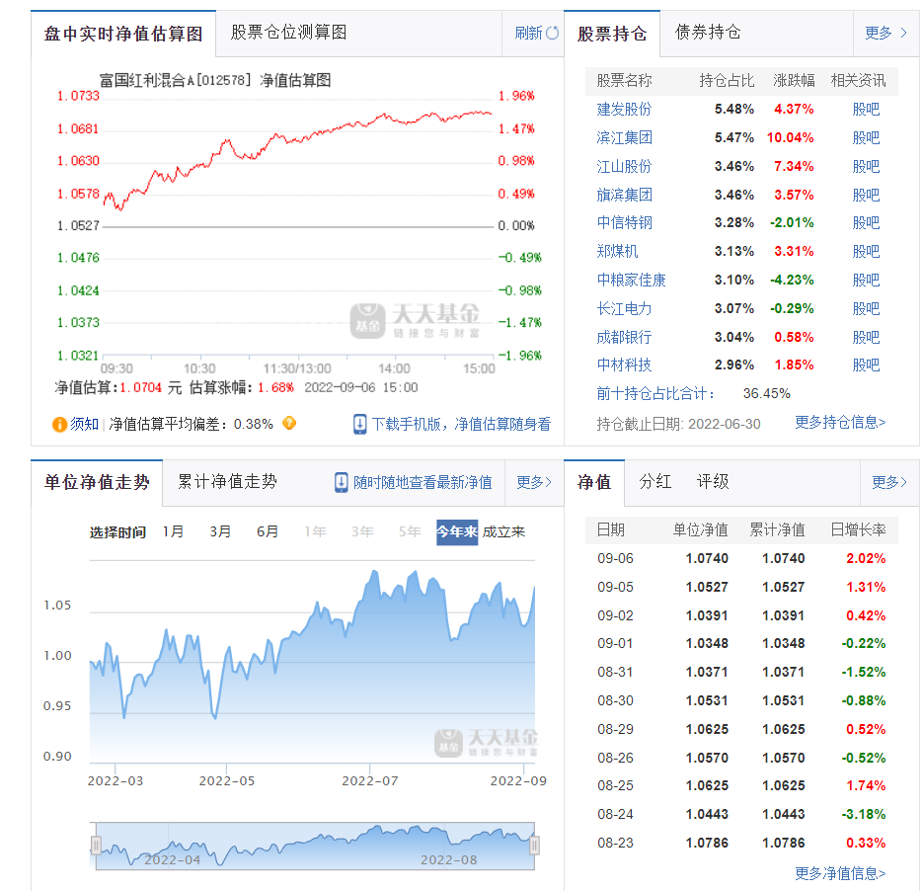Open the 郑煤机 stock link
This screenshot has width=923, height=891.
click(x=617, y=252)
